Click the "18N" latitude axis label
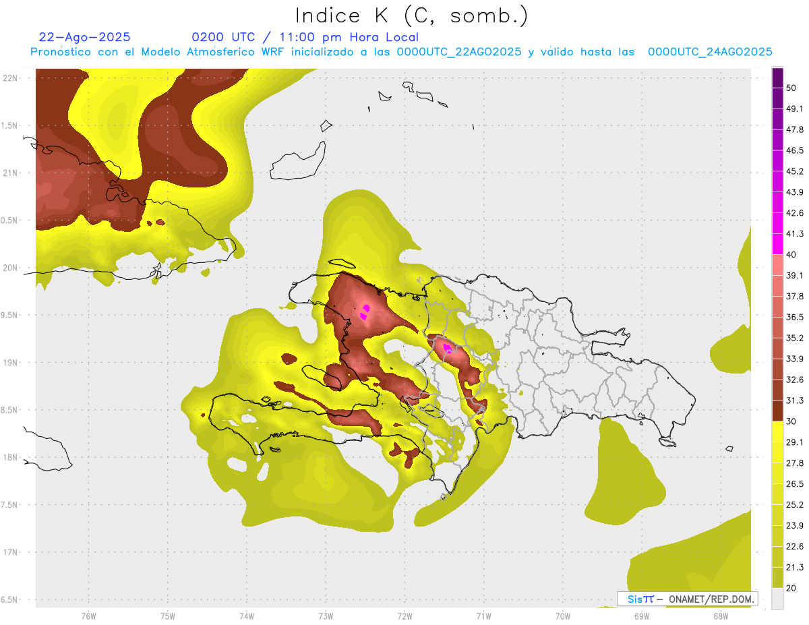The image size is (809, 625). pos(11,458)
